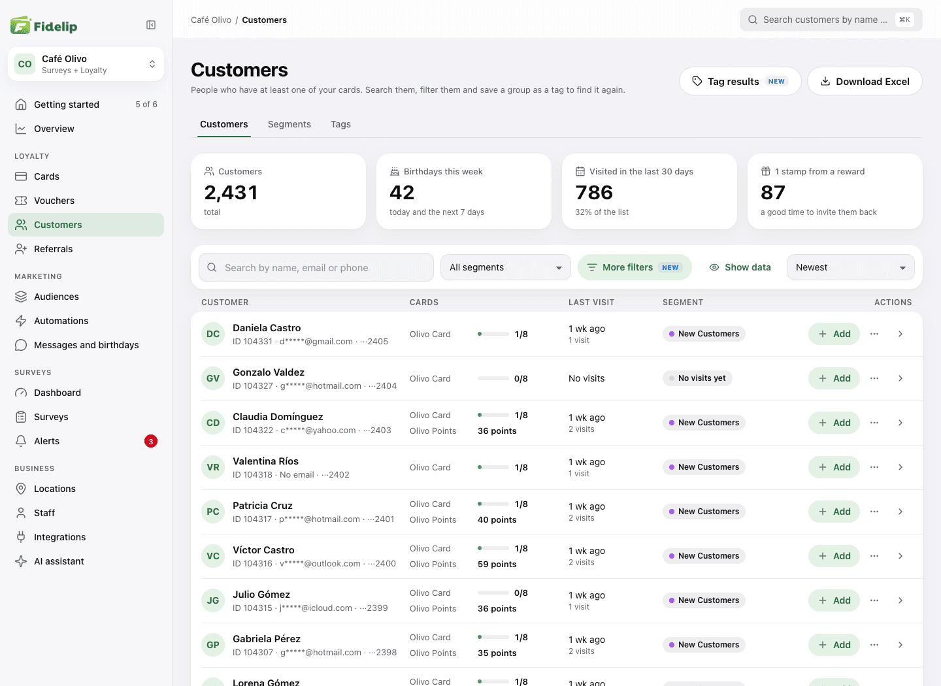The height and width of the screenshot is (686, 941).
Task: Open more options for Daniela Castro
Action: click(874, 334)
